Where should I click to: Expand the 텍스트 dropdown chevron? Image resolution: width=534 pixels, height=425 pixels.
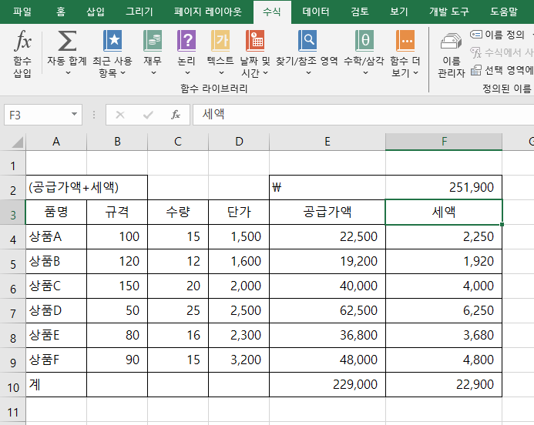(221, 73)
